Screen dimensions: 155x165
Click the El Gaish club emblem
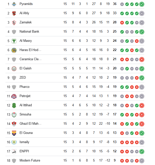[14, 68]
